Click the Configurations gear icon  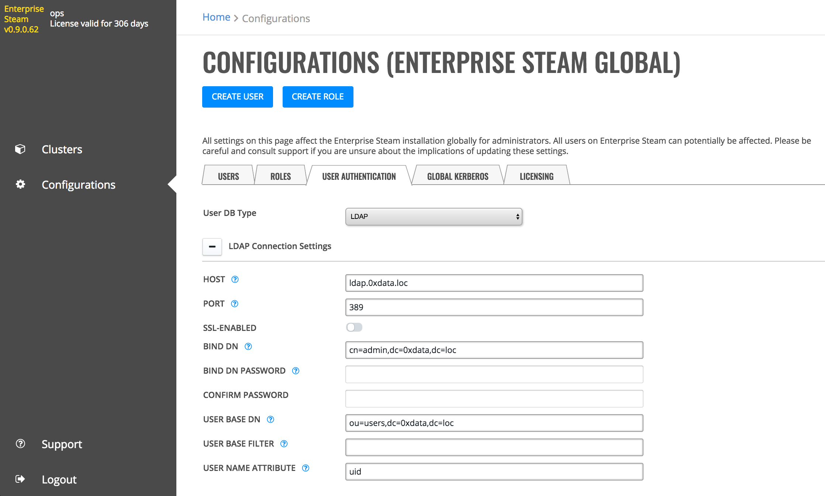20,184
